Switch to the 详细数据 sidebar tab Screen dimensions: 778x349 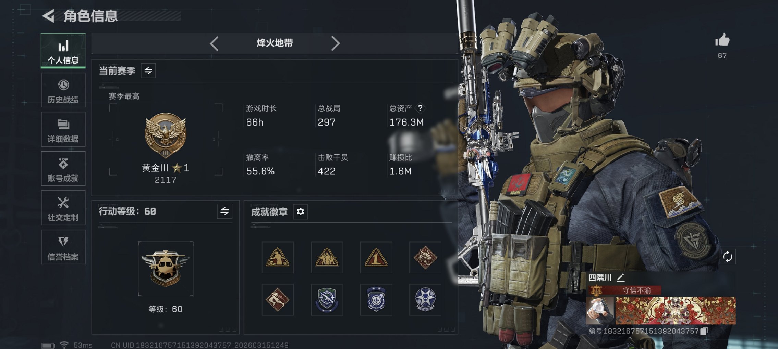[x=63, y=130]
